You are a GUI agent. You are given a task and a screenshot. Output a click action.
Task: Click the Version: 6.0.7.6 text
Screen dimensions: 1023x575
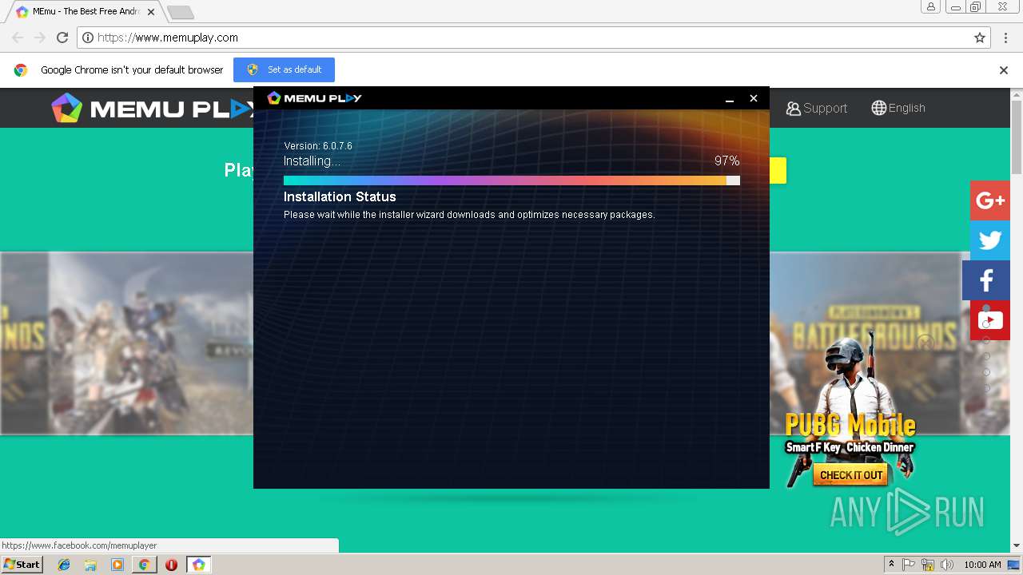click(x=318, y=146)
